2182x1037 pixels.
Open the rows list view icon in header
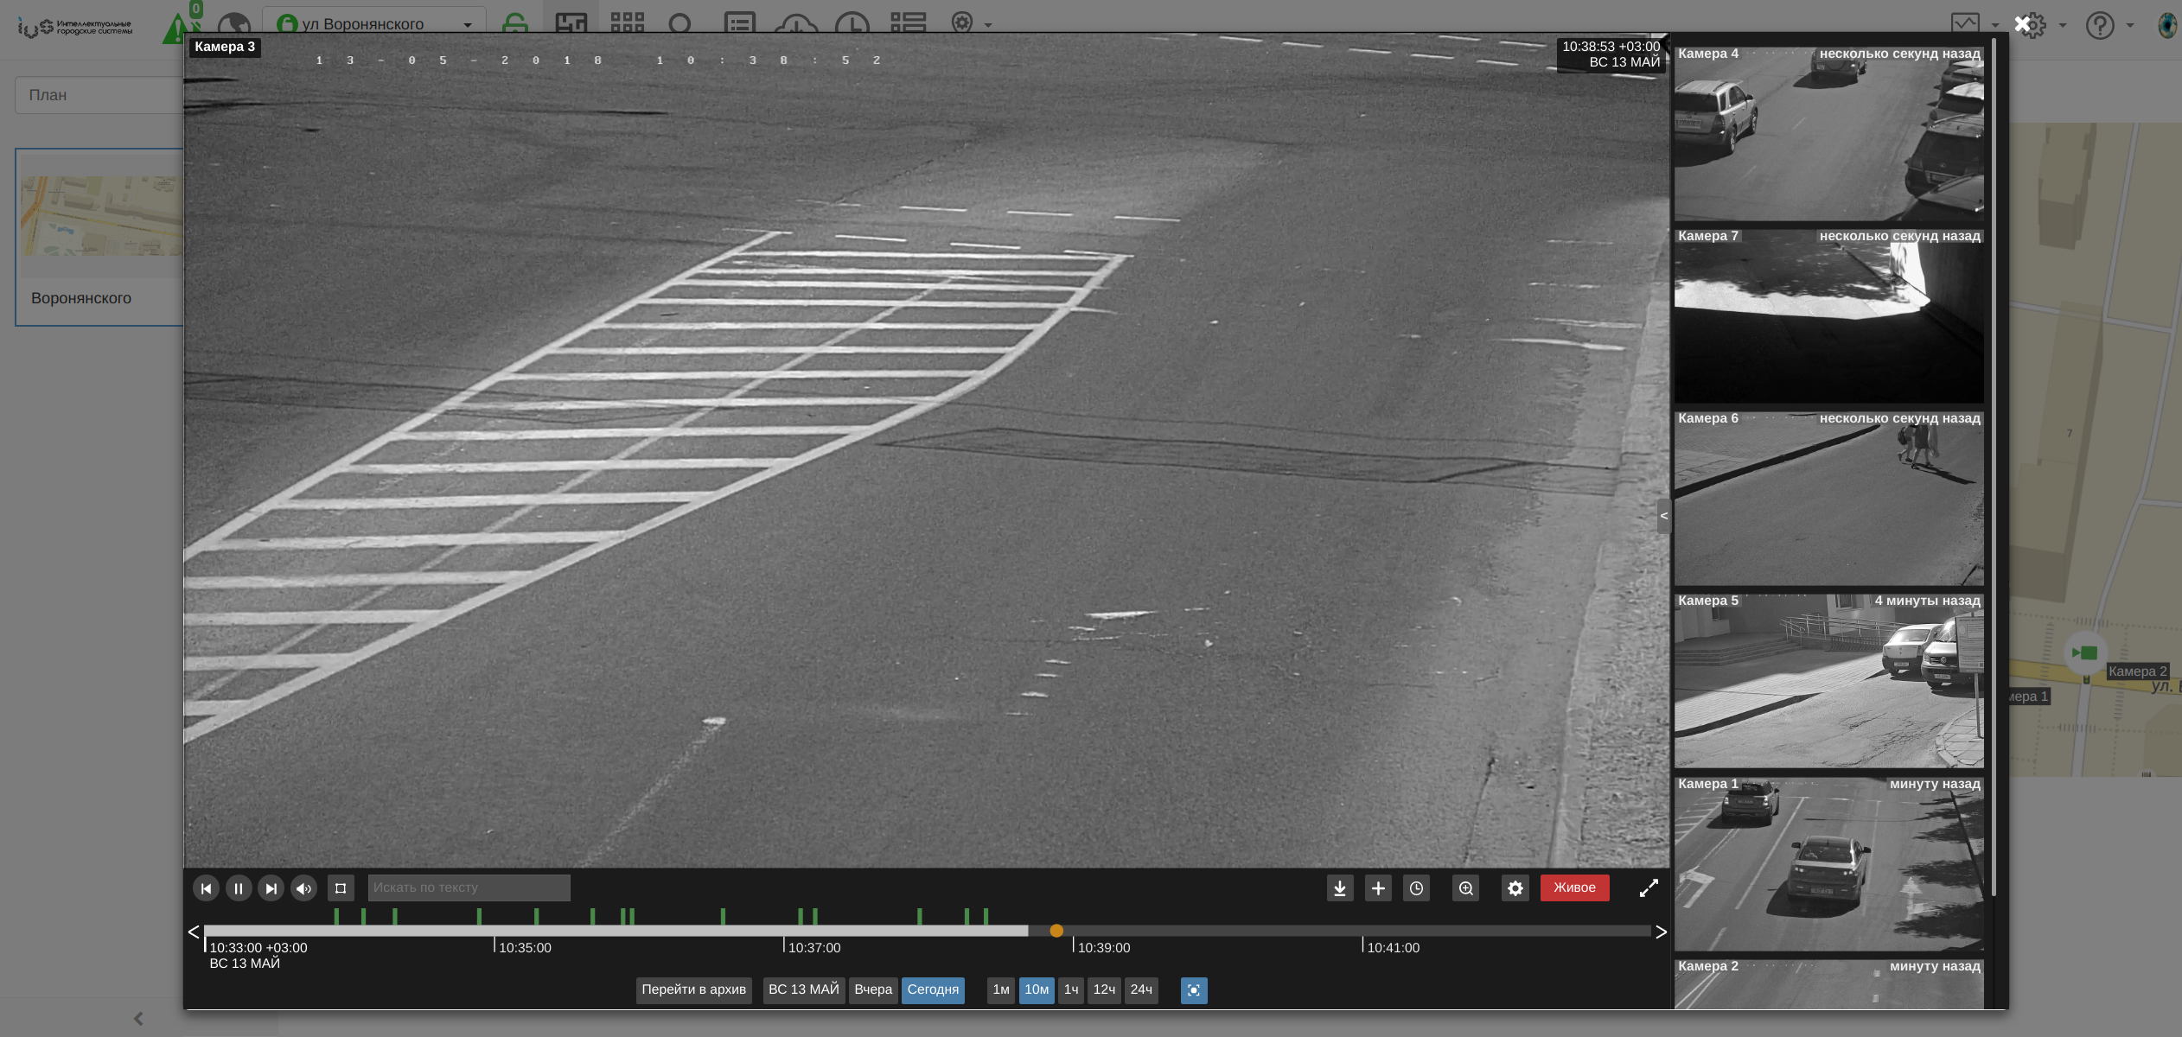[908, 23]
